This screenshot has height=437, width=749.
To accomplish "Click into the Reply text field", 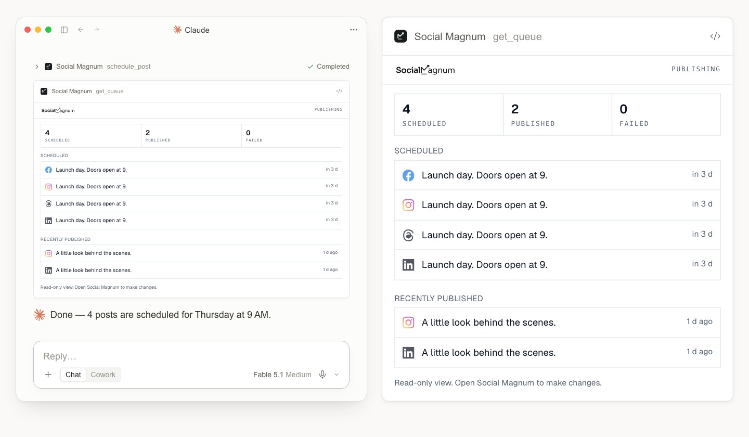I will [191, 356].
